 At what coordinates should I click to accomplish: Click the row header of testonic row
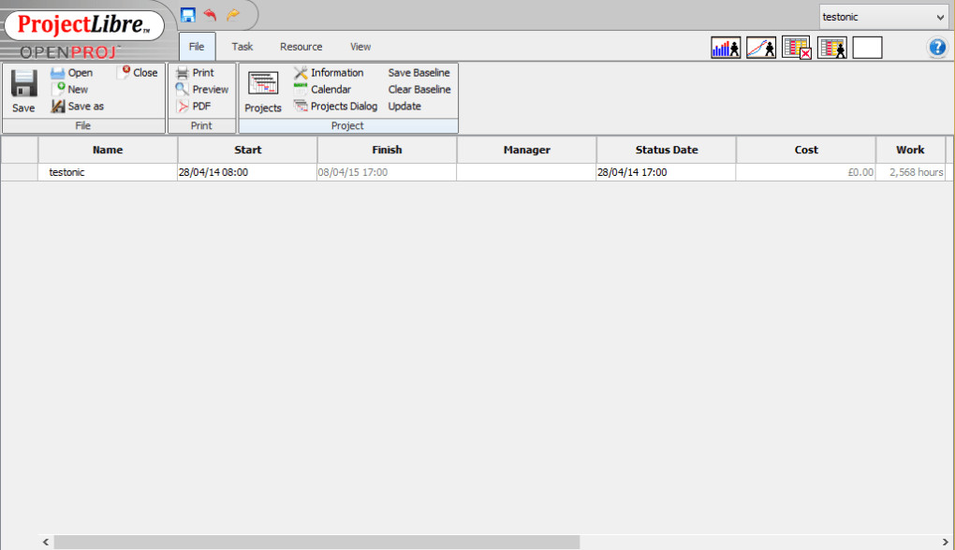20,172
